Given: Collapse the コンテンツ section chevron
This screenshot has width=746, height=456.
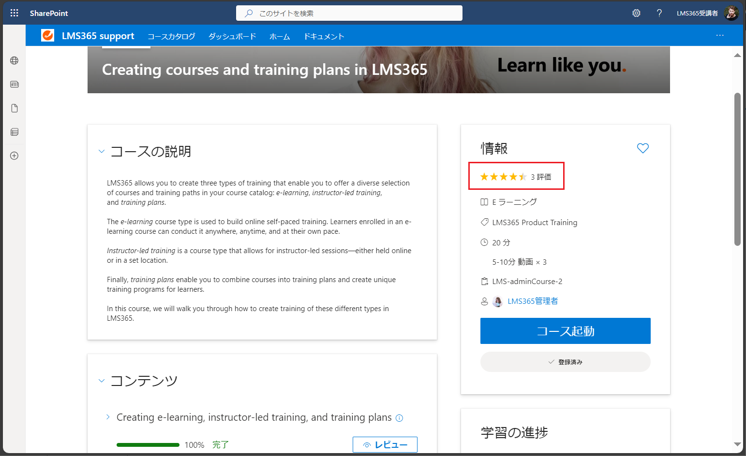Looking at the screenshot, I should click(x=102, y=381).
